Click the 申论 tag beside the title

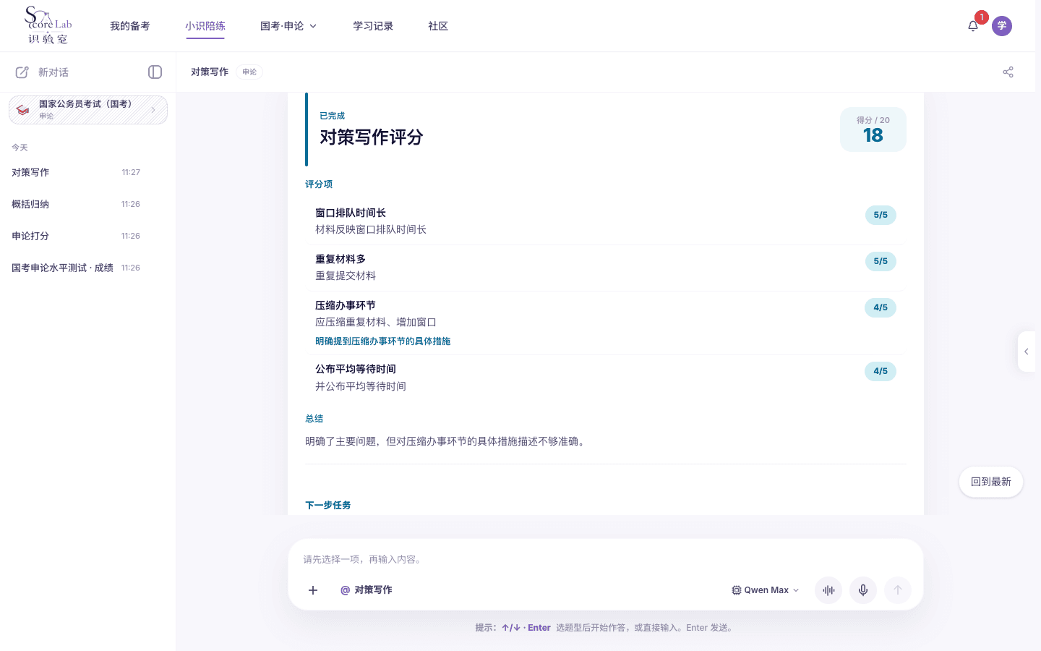[x=249, y=72]
